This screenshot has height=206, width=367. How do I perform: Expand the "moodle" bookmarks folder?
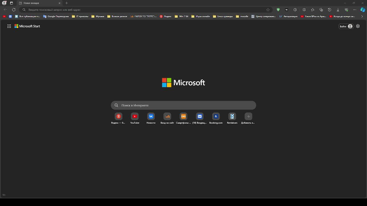click(x=242, y=16)
